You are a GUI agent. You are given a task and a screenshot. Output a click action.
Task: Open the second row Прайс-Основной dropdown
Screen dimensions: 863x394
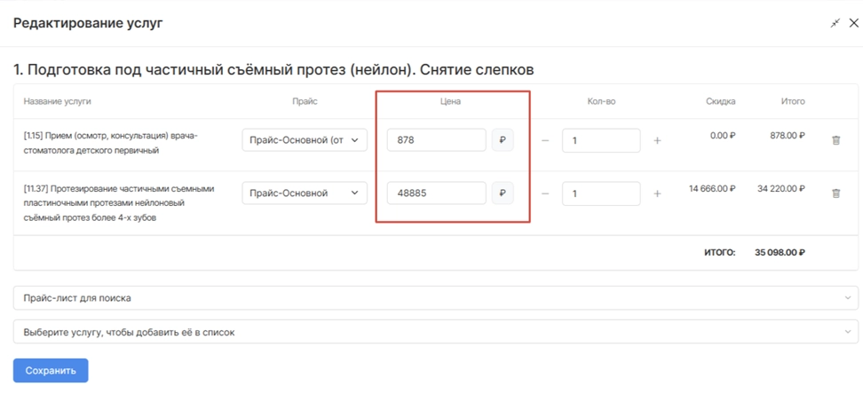tap(305, 193)
